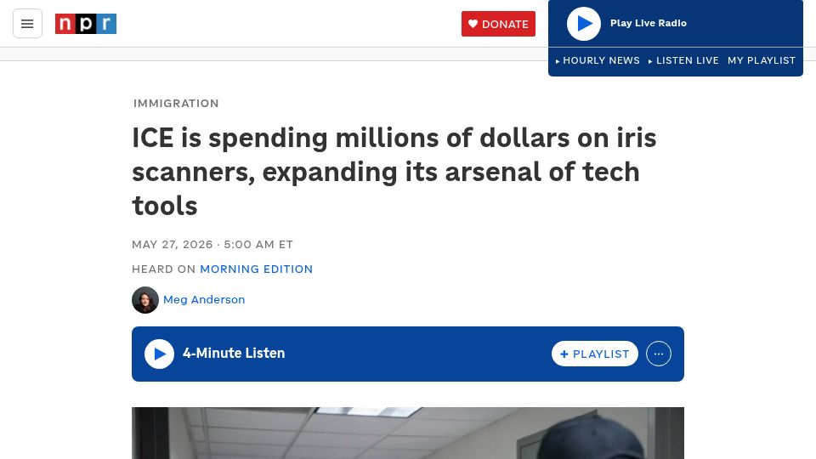Go to the NPR home logo
The width and height of the screenshot is (816, 459).
point(86,24)
